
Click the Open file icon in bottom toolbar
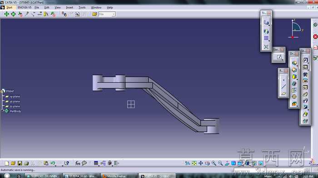pyautogui.click(x=13, y=163)
